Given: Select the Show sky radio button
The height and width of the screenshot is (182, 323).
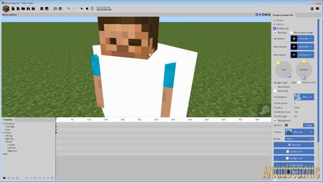Looking at the screenshot, I should [275, 32].
